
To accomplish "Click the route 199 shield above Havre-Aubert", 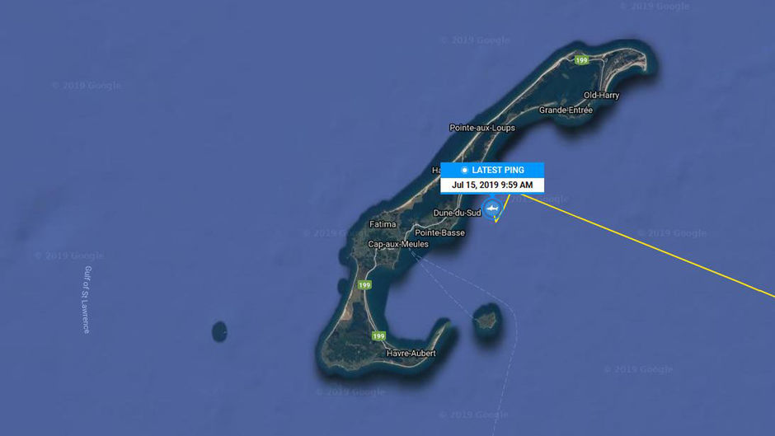I will pyautogui.click(x=378, y=336).
